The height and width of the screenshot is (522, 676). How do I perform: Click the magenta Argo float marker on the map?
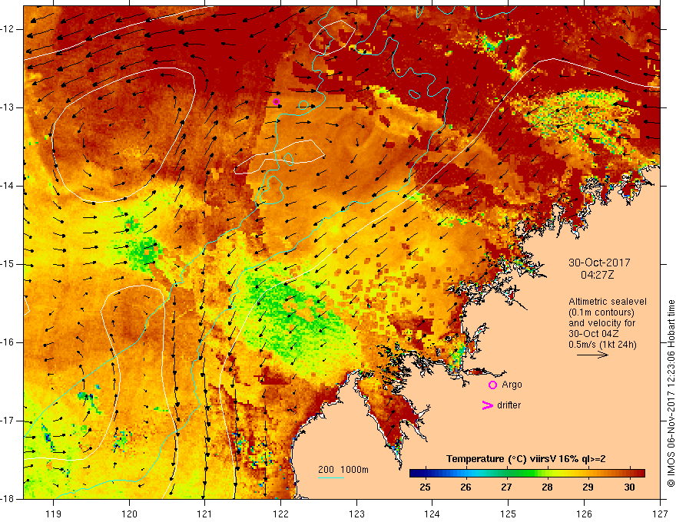[276, 101]
